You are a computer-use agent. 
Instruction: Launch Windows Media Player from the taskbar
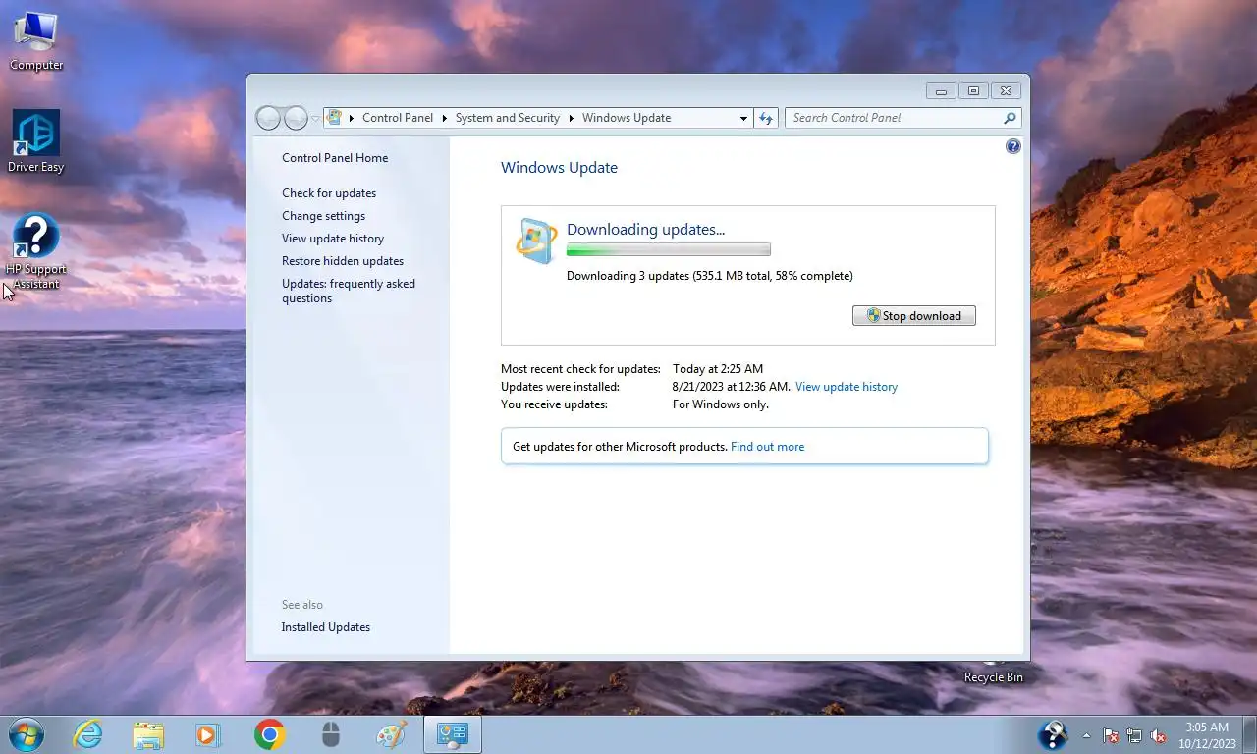208,734
